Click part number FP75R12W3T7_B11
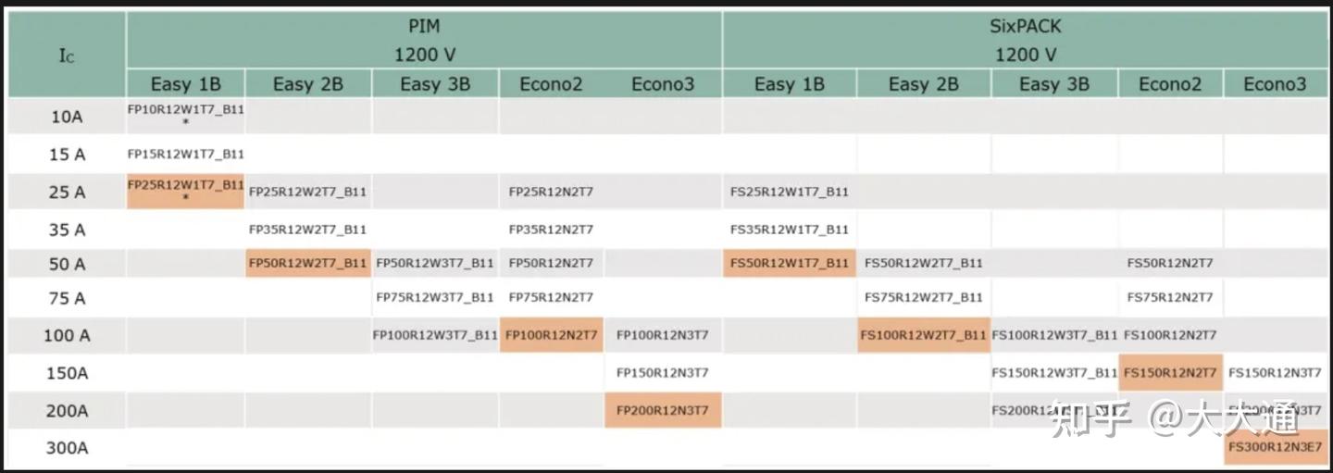 (x=434, y=298)
